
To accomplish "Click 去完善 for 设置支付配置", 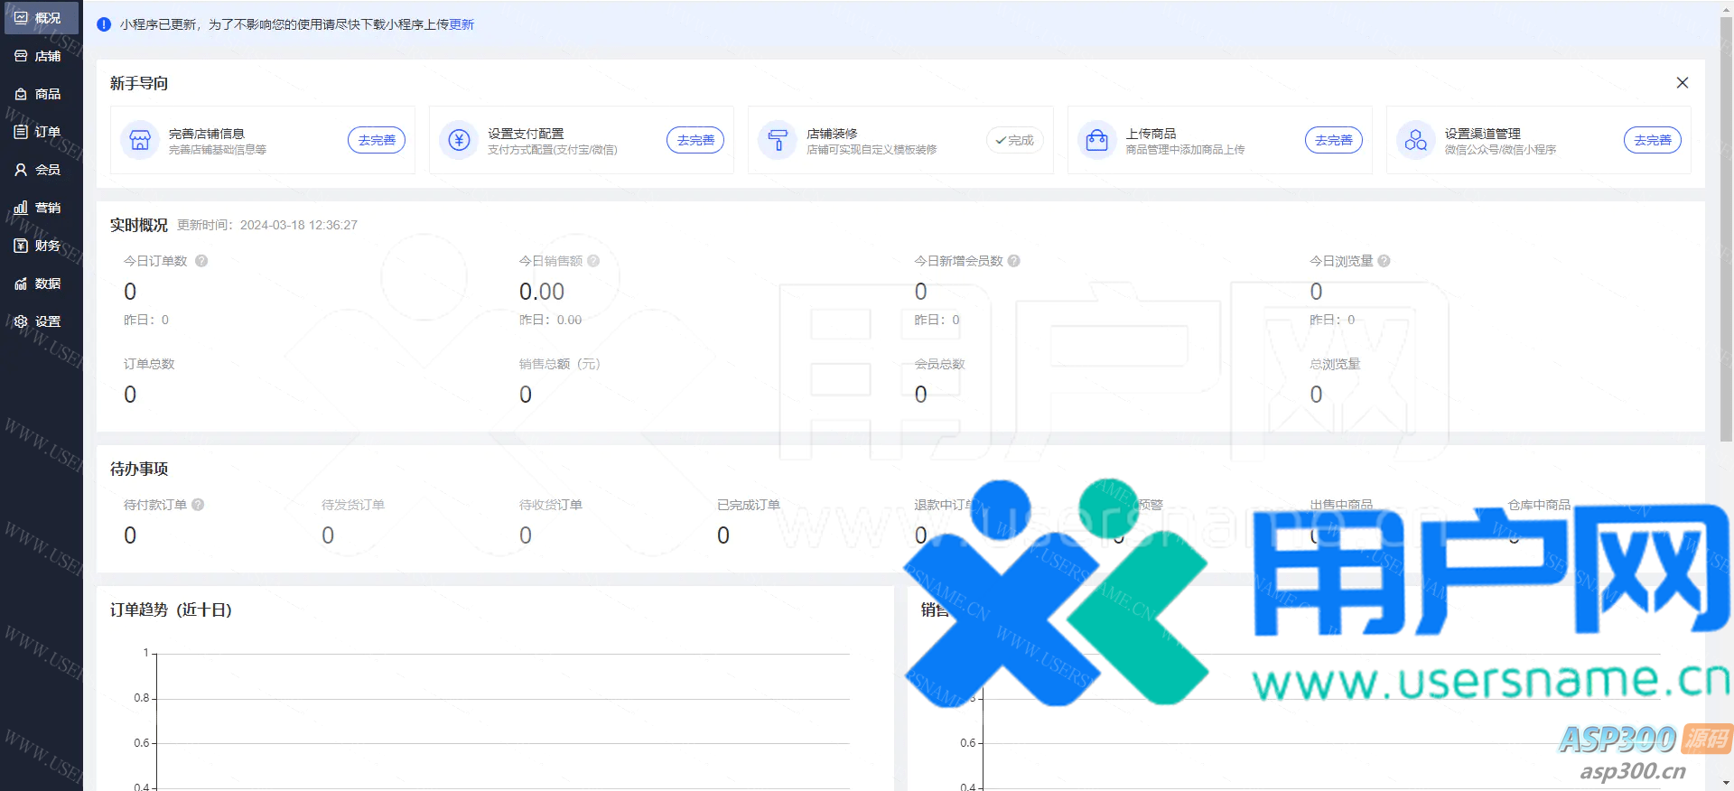I will click(695, 140).
